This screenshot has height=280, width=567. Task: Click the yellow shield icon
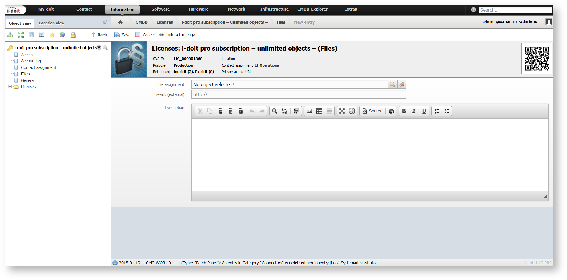(x=52, y=35)
